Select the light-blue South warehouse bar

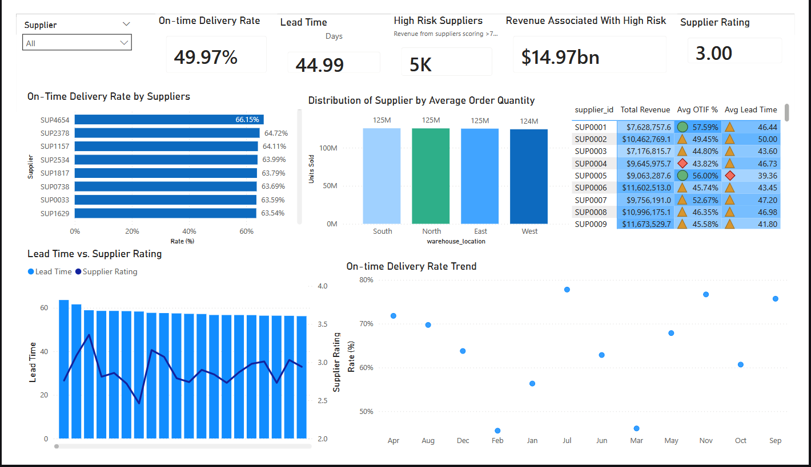[382, 176]
